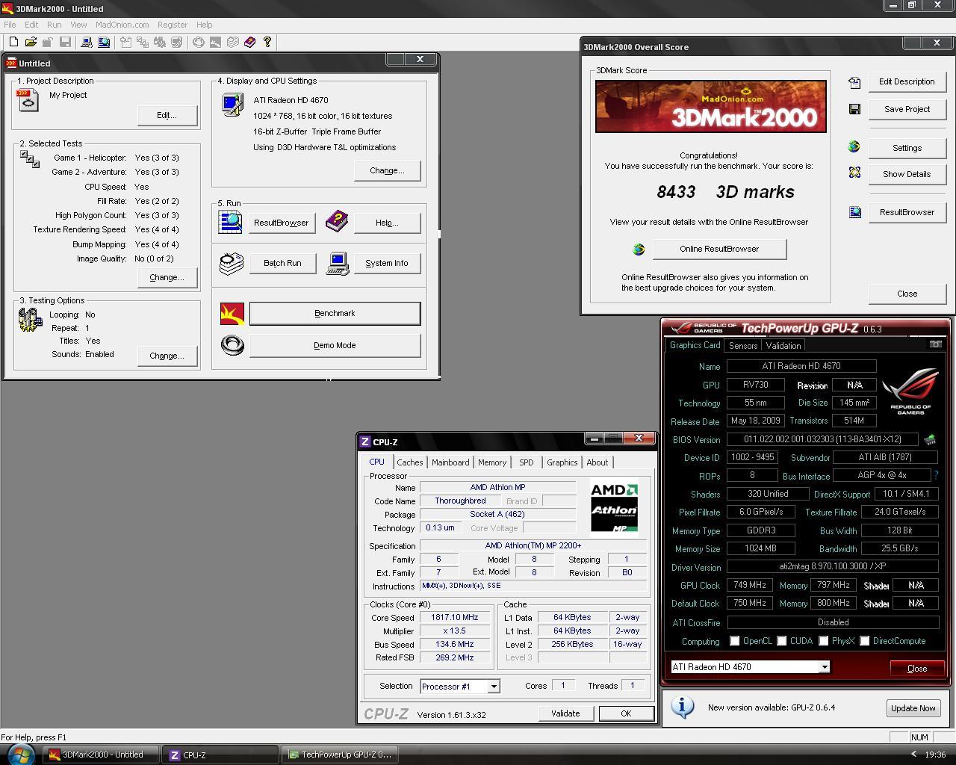Click Change button under Testing Options
Screen dimensions: 956x765
(167, 356)
